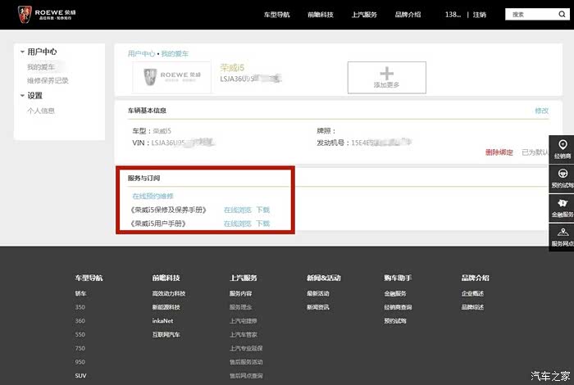Image resolution: width=574 pixels, height=385 pixels.
Task: Click 下载 for 荣威i5用户手册
Action: click(x=262, y=223)
